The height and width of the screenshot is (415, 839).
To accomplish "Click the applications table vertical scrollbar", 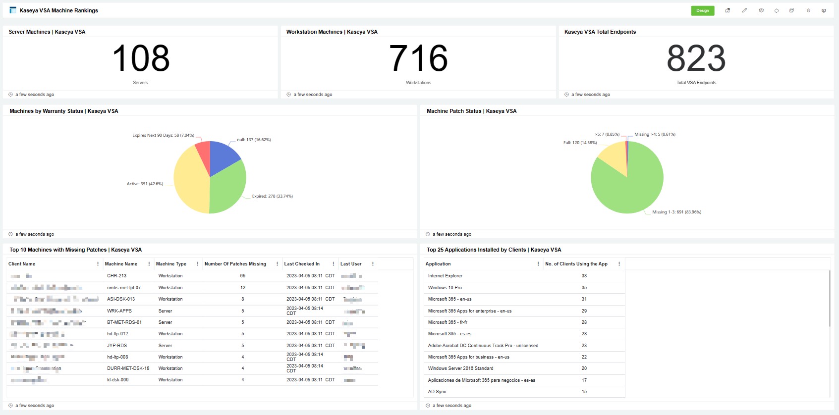I will [x=830, y=299].
